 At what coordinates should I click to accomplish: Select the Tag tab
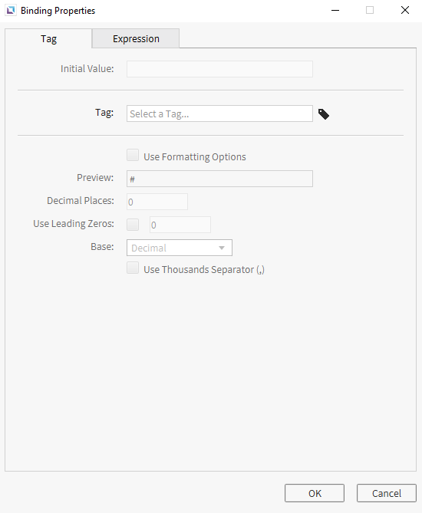tap(48, 38)
